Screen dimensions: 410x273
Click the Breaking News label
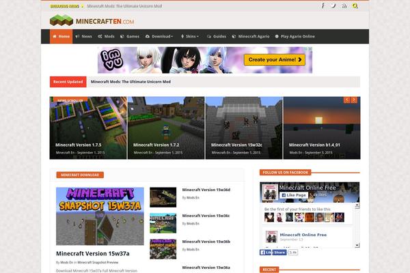(65, 6)
